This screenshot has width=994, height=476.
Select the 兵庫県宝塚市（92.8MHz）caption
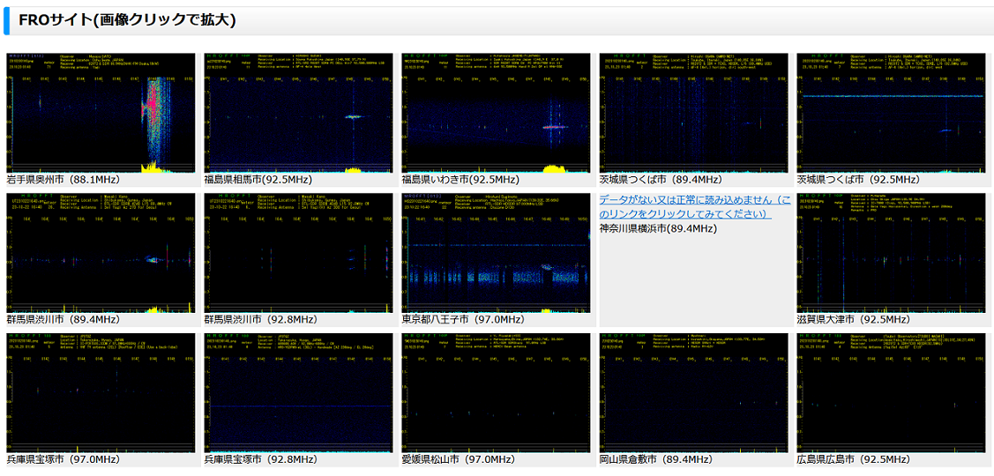(x=261, y=459)
